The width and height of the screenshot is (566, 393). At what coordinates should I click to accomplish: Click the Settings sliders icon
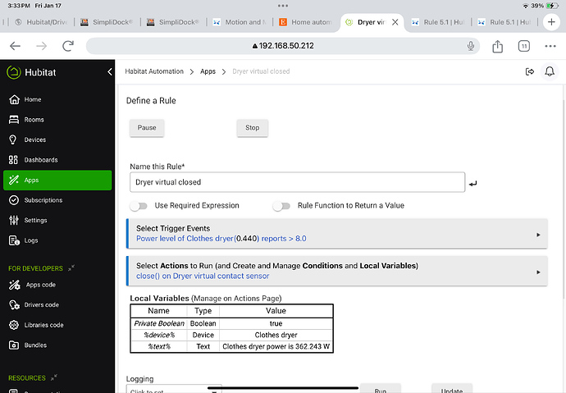14,220
